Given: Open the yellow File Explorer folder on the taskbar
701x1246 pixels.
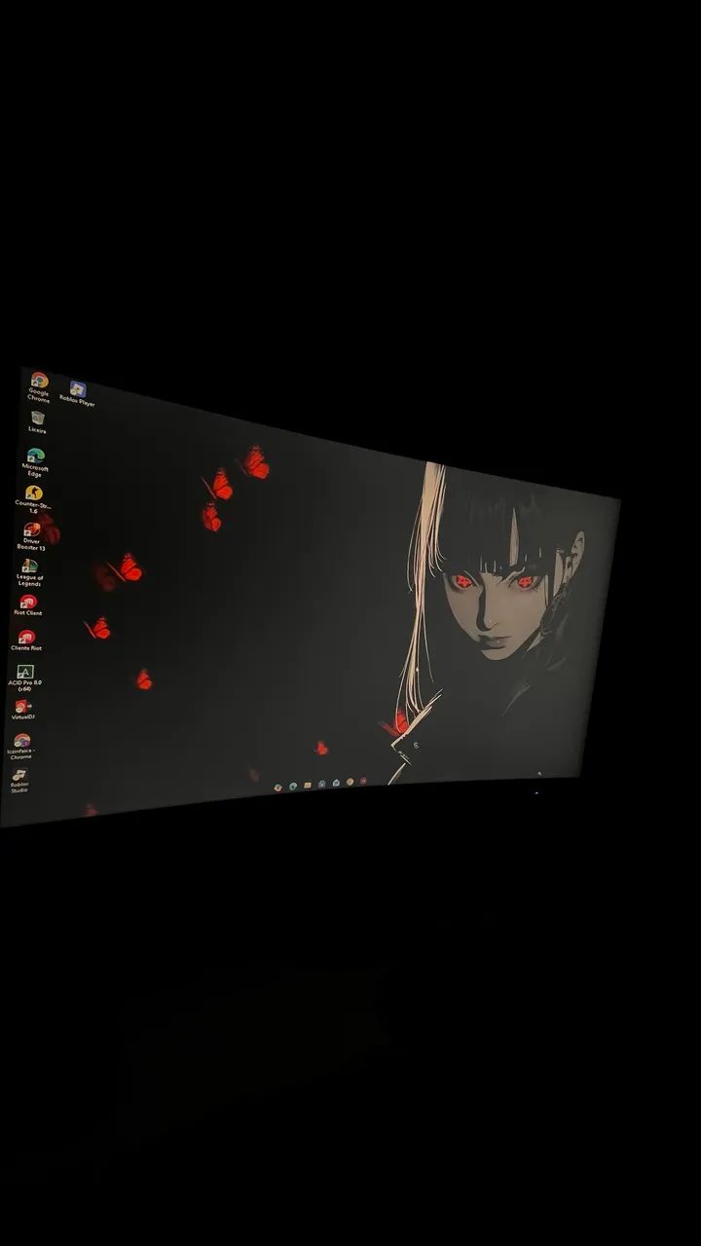Looking at the screenshot, I should [307, 785].
